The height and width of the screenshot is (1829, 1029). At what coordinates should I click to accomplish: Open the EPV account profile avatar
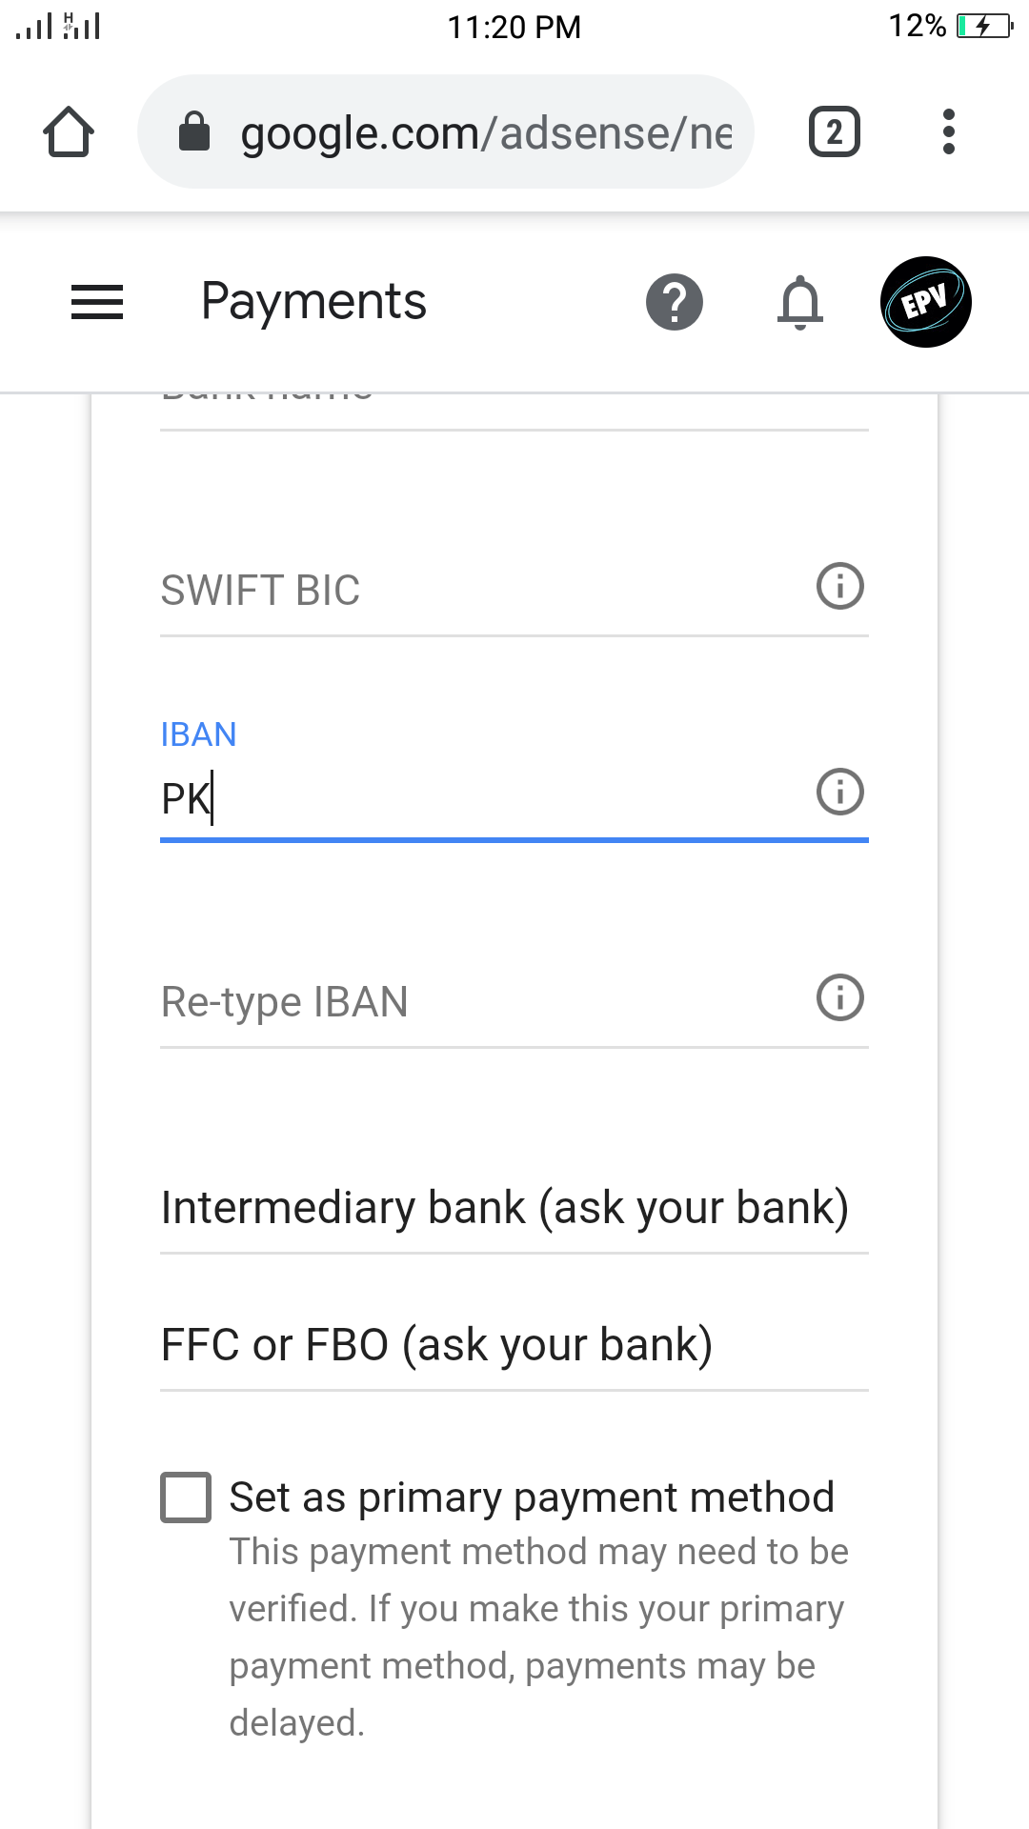[x=925, y=302]
